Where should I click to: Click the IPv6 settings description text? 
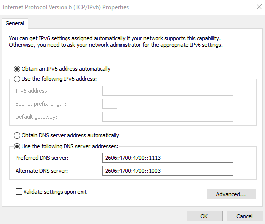click(116, 42)
